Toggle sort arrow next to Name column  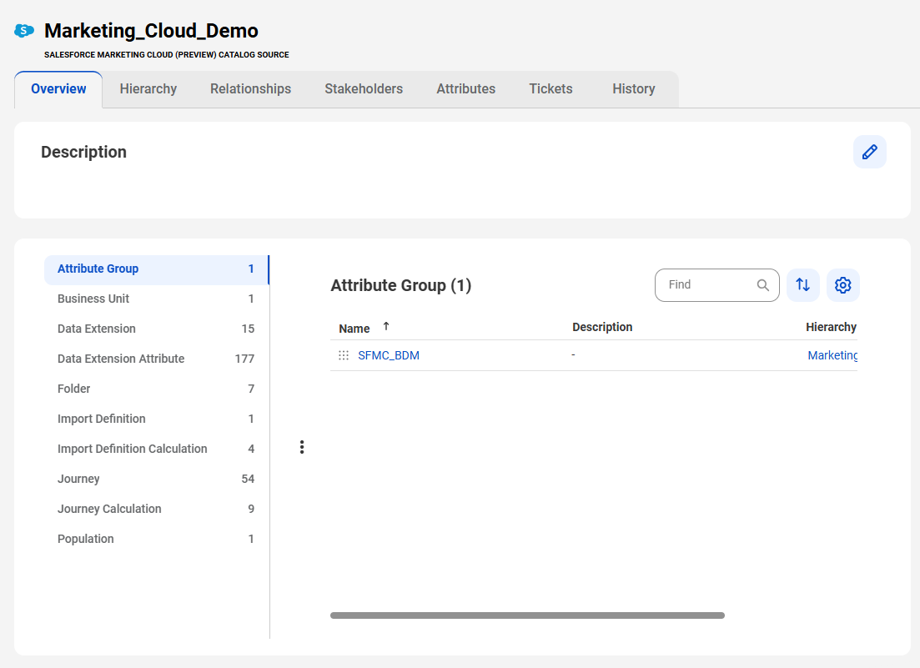(x=386, y=326)
